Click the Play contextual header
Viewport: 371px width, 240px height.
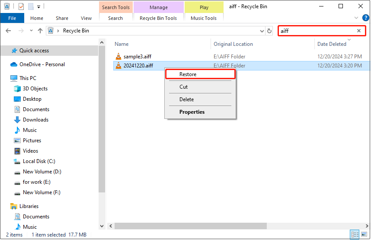click(x=204, y=7)
